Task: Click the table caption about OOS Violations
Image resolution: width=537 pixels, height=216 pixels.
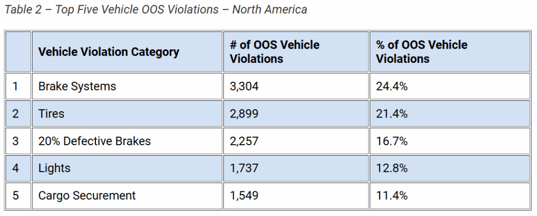Action: pos(155,10)
